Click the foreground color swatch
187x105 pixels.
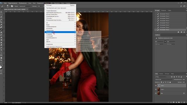tap(1, 67)
